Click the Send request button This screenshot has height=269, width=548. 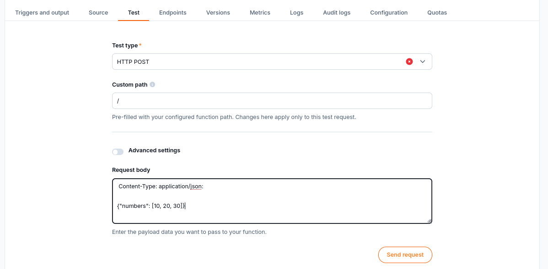pyautogui.click(x=405, y=255)
